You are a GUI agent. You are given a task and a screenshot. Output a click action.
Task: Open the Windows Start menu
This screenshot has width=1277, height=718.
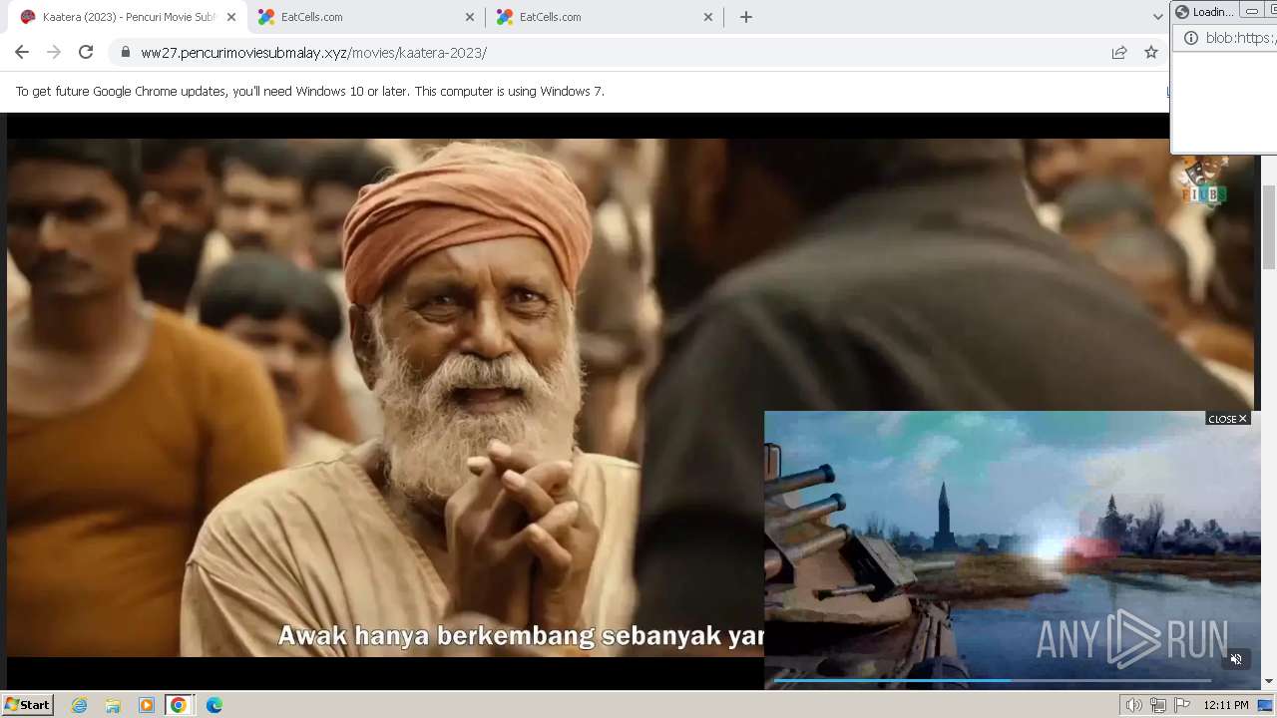(28, 705)
